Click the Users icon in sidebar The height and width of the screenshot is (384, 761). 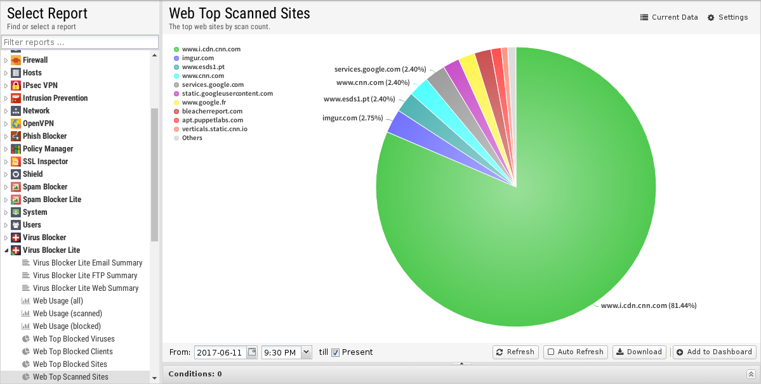coord(15,225)
